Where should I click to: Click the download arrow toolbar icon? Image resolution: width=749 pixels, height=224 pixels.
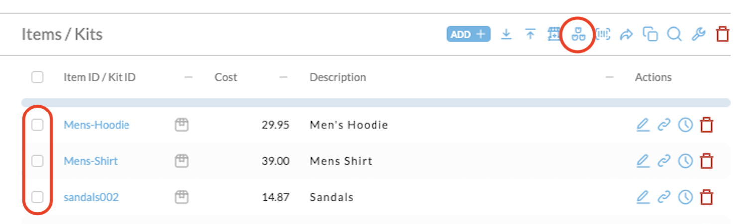click(x=506, y=34)
